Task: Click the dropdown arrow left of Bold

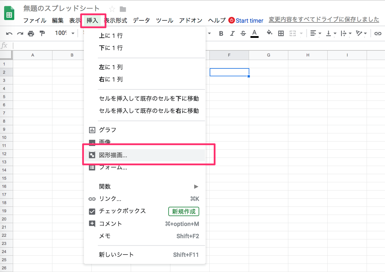Action: (209, 33)
